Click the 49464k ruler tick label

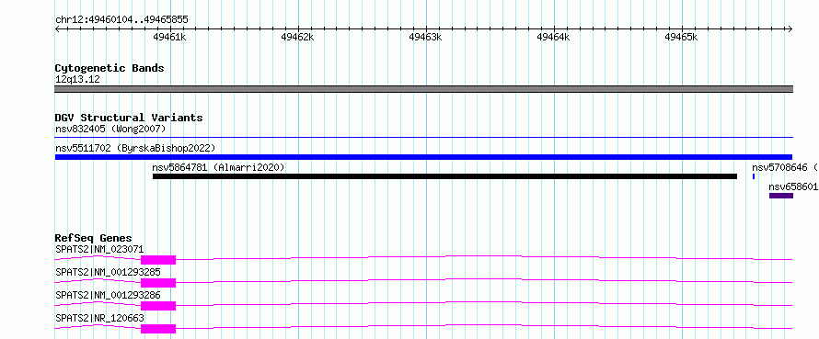pos(553,37)
